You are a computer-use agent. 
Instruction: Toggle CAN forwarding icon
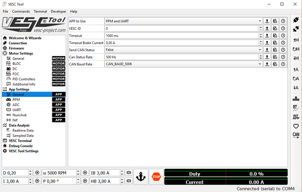[296, 135]
